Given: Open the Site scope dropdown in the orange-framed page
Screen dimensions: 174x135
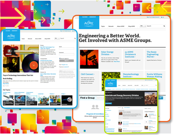Looking at the screenshot, I should (x=143, y=26).
